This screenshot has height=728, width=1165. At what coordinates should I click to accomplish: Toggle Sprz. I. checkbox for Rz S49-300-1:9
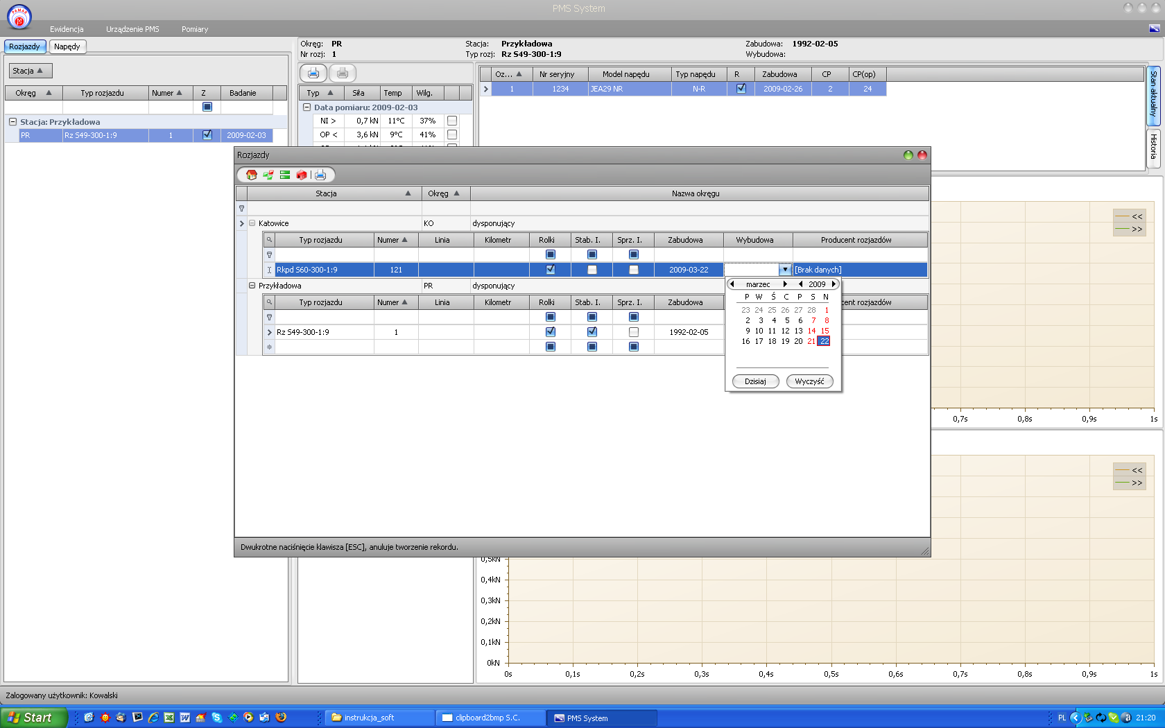tap(634, 332)
